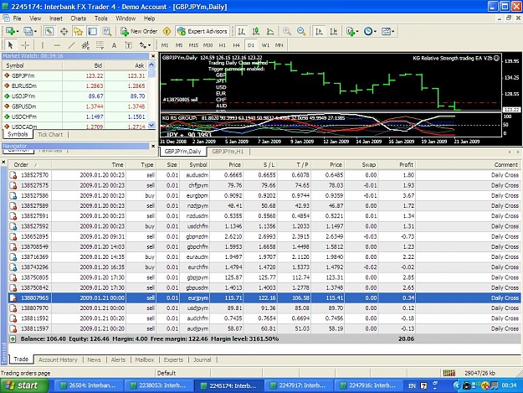This screenshot has height=393, width=523.
Task: Sort orders by the Profit column header
Action: coord(397,164)
